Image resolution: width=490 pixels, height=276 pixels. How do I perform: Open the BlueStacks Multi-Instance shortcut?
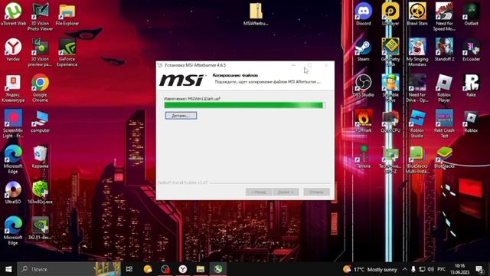pos(417,159)
